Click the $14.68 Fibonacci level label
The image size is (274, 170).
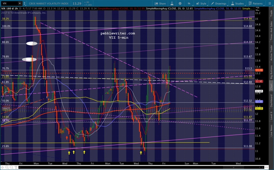[248, 26]
